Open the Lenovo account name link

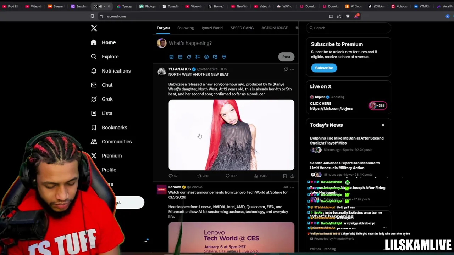175,187
